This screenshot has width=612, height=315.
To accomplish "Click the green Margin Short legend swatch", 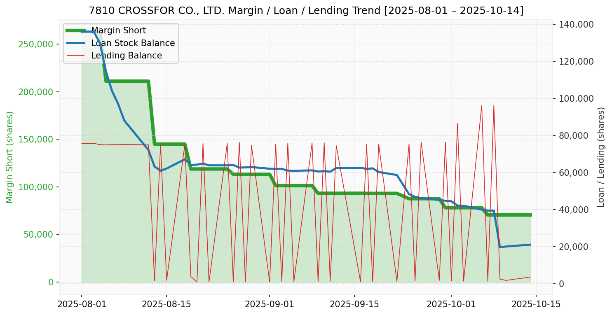I will (76, 30).
